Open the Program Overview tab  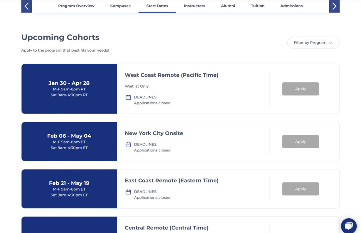pos(76,6)
